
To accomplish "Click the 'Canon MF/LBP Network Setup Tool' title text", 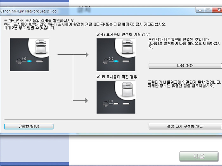I will [x=29, y=11].
